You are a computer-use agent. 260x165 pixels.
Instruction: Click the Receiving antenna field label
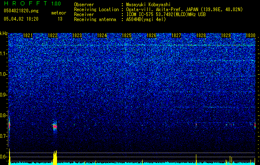click(x=95, y=19)
